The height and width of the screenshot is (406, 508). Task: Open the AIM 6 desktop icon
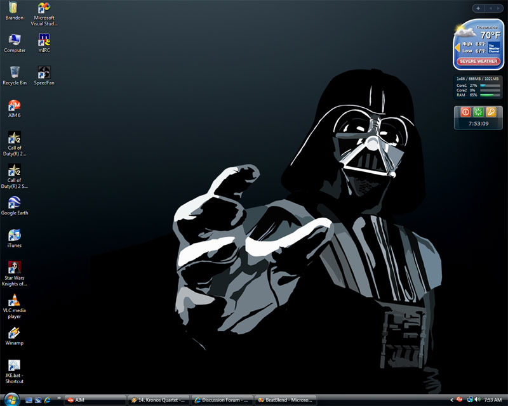tap(14, 108)
